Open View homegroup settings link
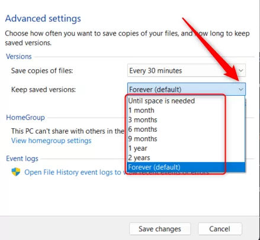Viewport: 260px width, 240px height. click(52, 141)
